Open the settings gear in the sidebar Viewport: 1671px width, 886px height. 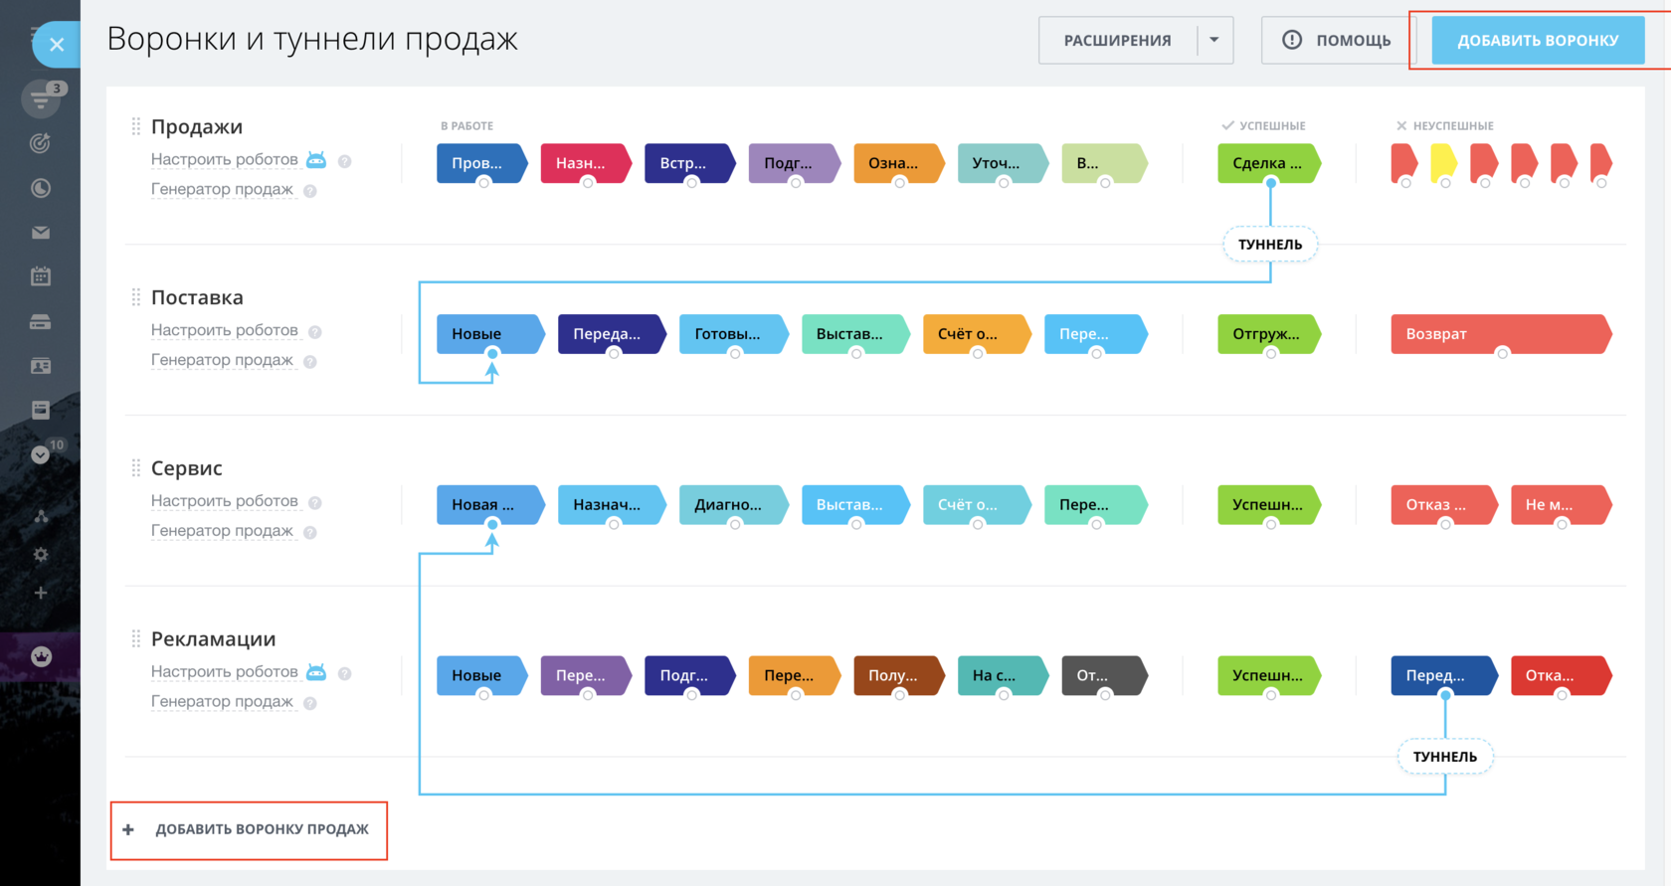pyautogui.click(x=41, y=555)
